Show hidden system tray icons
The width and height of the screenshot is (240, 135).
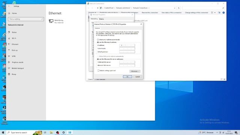click(217, 132)
